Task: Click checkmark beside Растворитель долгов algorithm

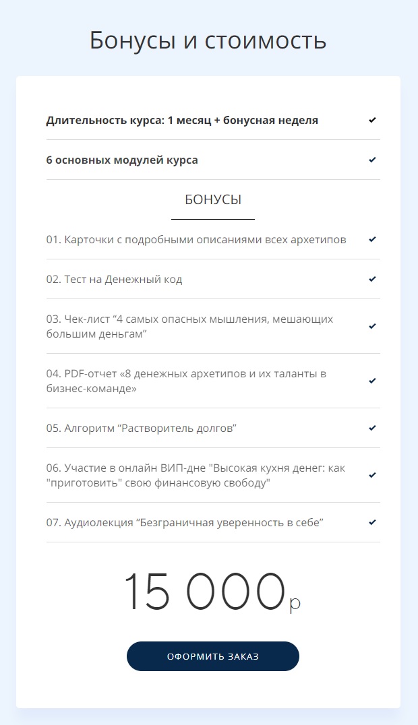Action: 372,428
